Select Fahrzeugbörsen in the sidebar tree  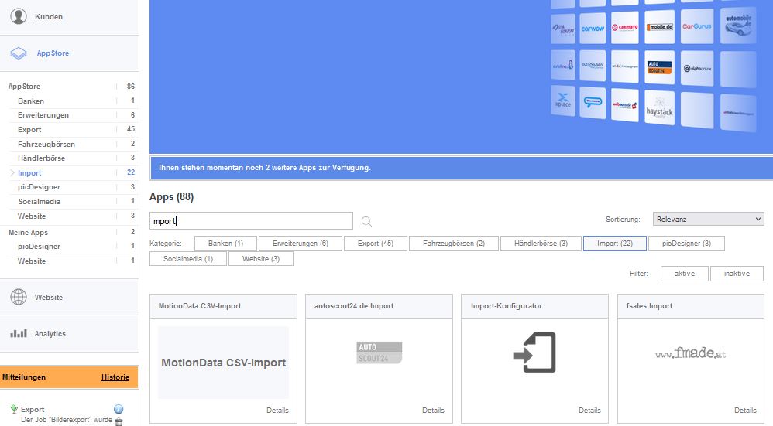pyautogui.click(x=46, y=144)
